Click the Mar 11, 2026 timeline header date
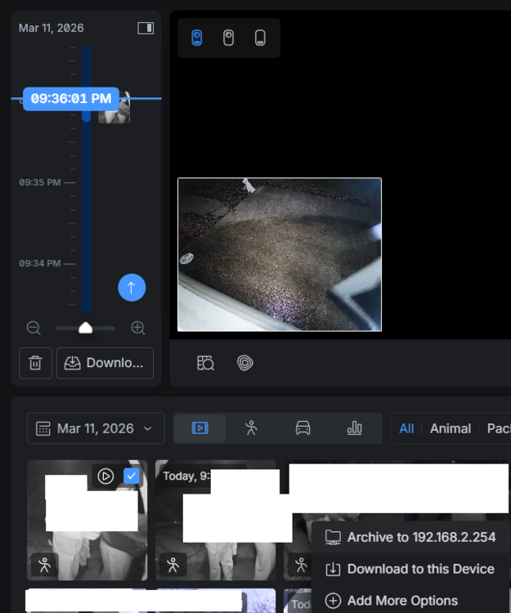Screen dimensions: 511x613 tap(52, 28)
